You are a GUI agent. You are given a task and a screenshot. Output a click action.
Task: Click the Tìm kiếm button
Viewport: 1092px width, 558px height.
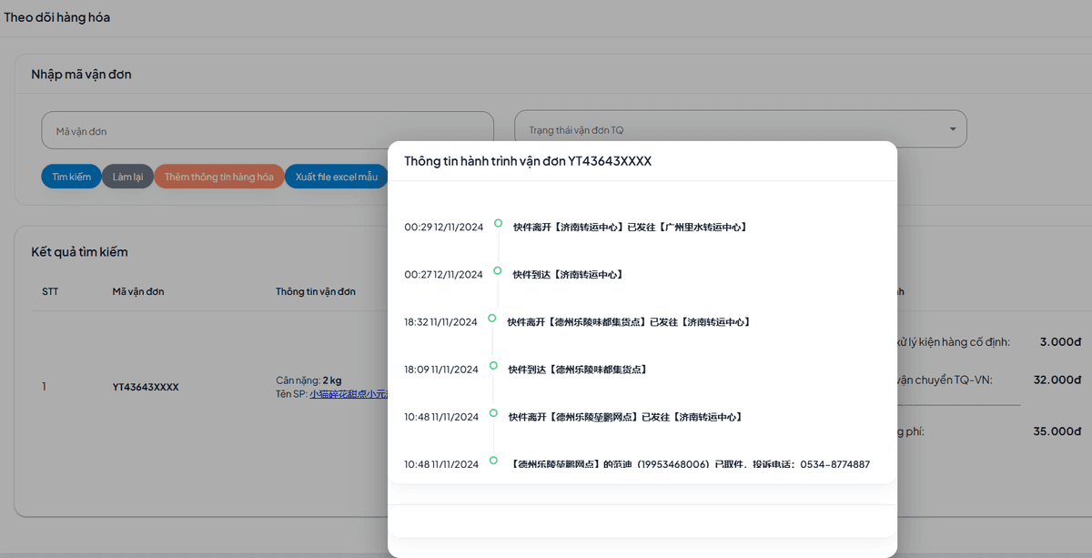[71, 177]
